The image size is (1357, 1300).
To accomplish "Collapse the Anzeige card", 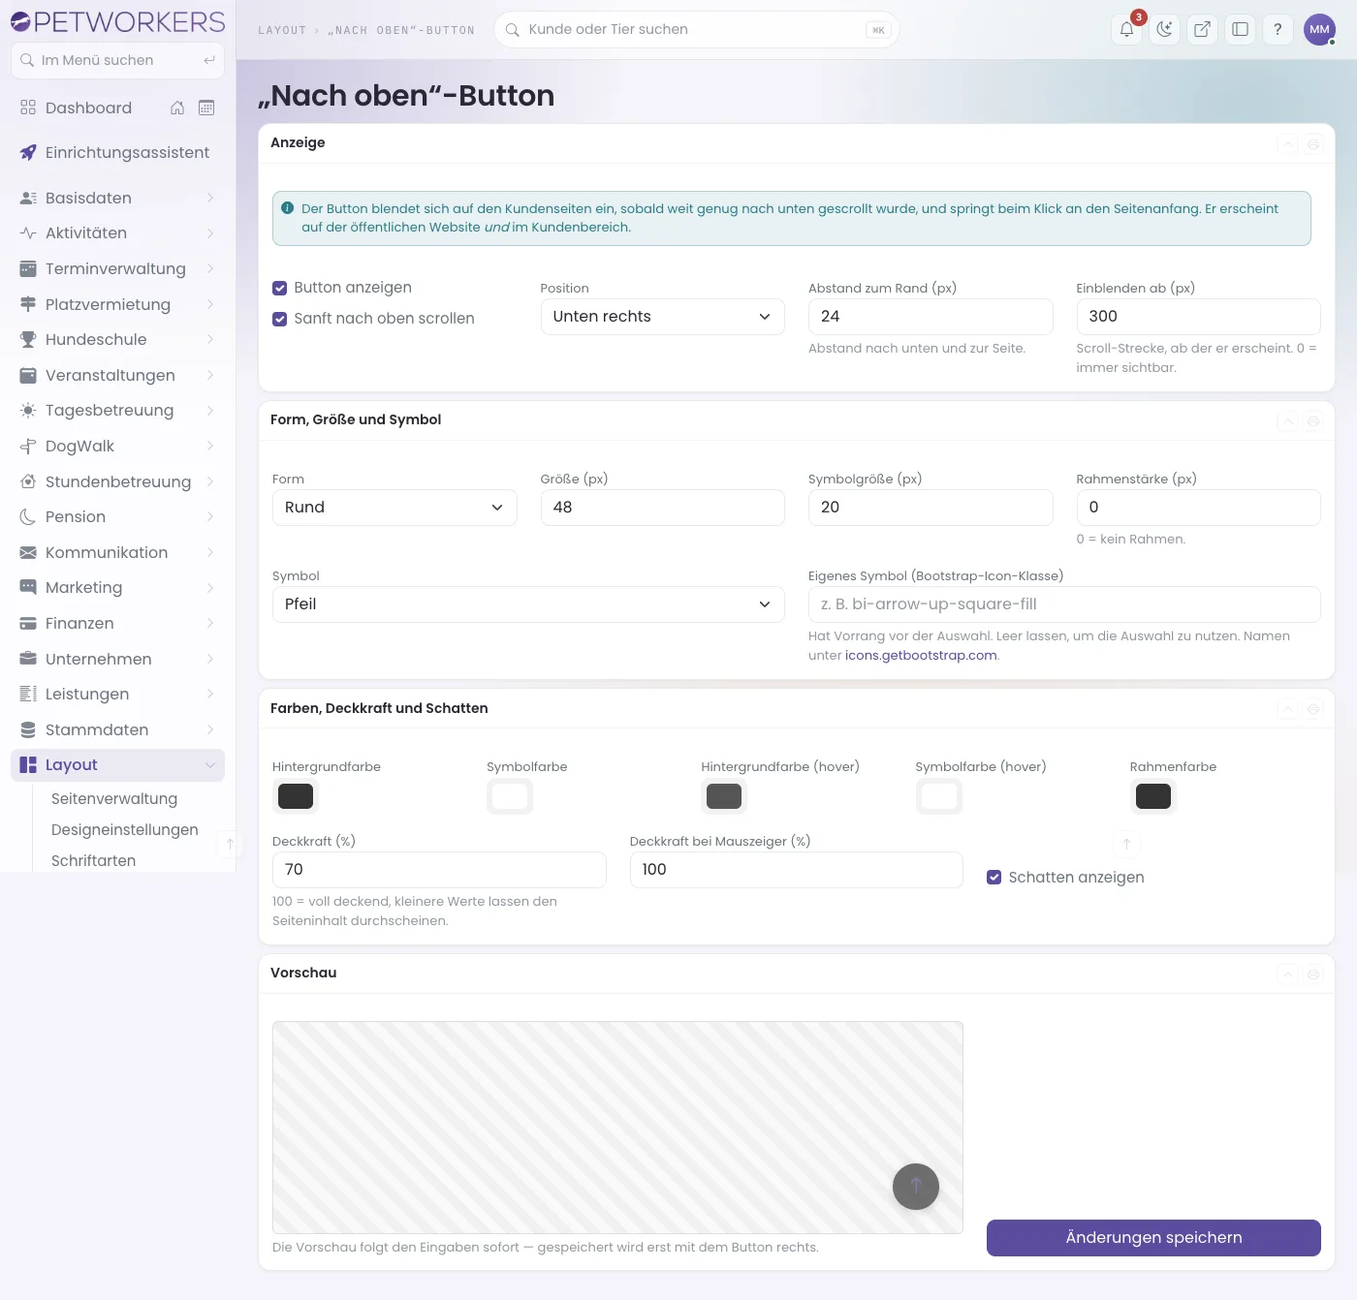I will [x=1287, y=144].
